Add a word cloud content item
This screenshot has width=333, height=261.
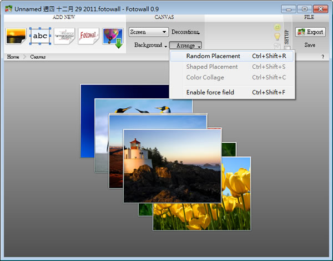pos(64,36)
